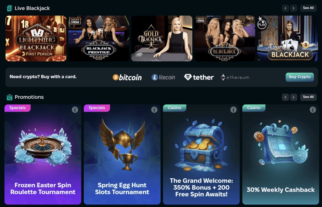
Task: Show info for 30% Weekly Cashback card
Action: click(x=313, y=110)
